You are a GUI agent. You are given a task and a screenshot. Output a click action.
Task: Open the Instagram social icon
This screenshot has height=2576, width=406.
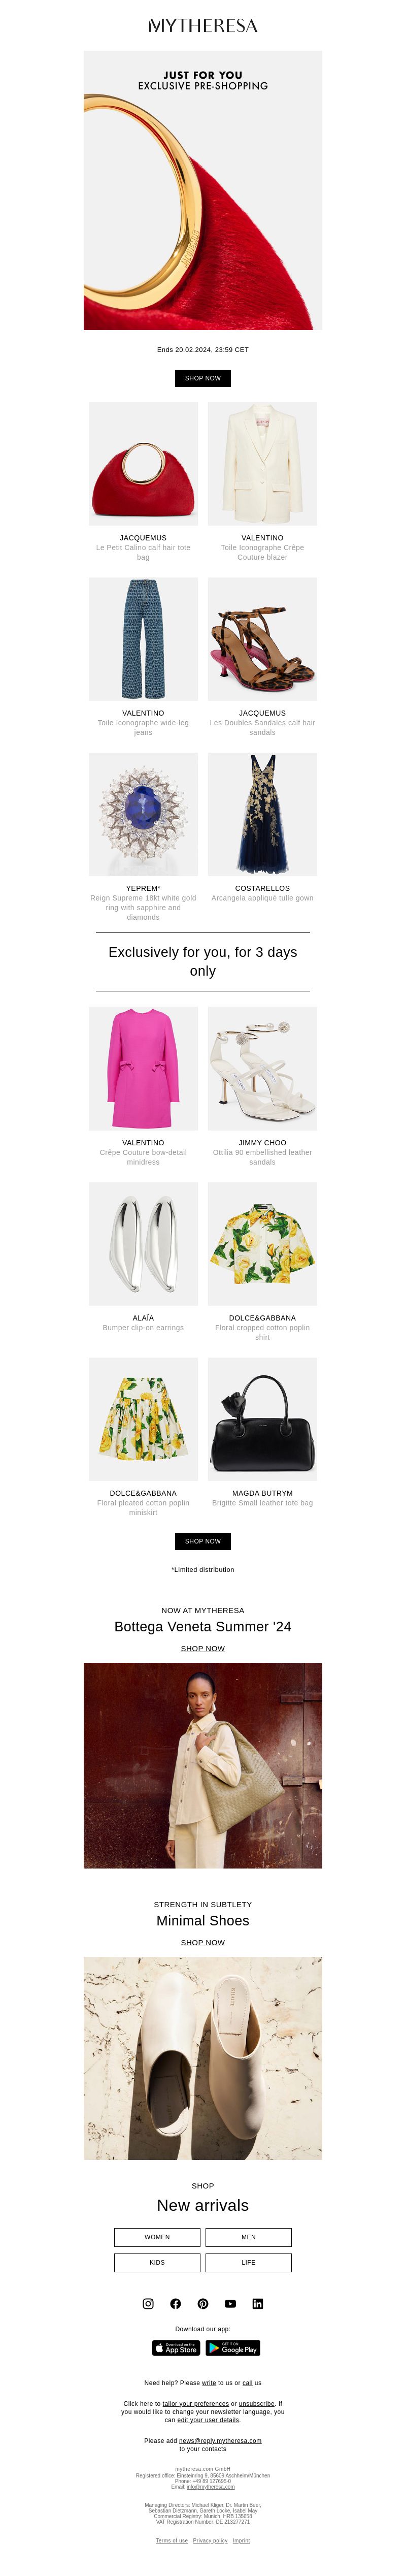coord(148,2303)
